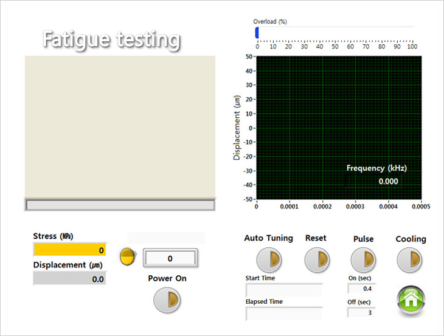Click the Frequency (kHz) value 0.000

point(388,181)
